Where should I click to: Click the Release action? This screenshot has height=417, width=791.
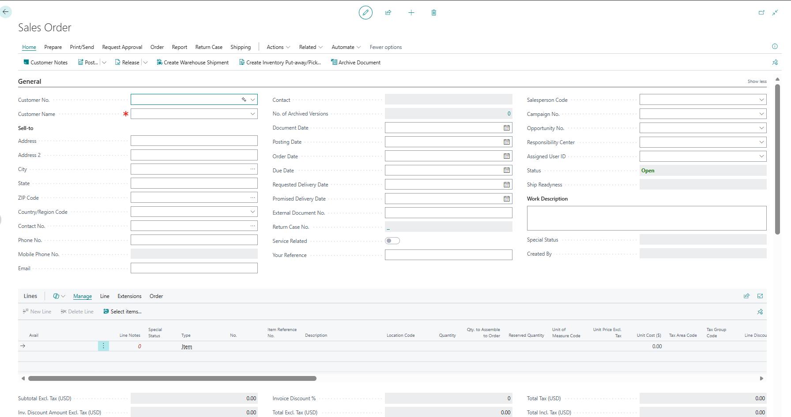coord(127,63)
